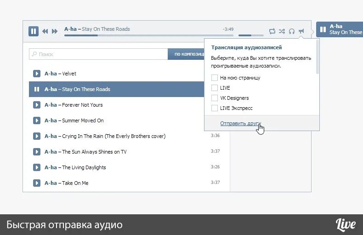
Task: Click the Трансляция аудиозаписей heading
Action: [x=246, y=47]
